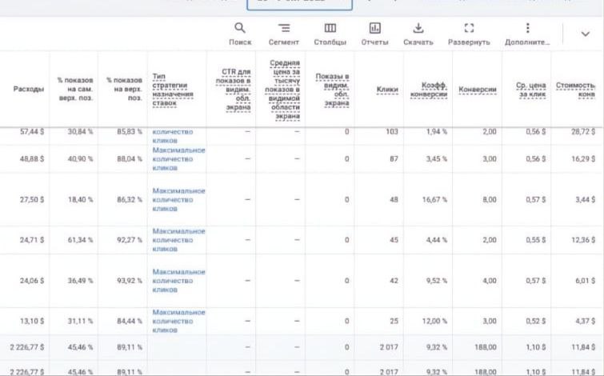Viewport: 604px width, 376px height.
Task: Sort by the Расходы column header
Action: point(29,89)
